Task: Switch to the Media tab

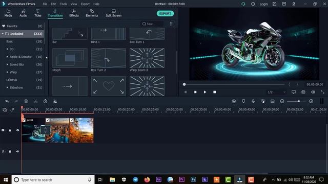Action: click(8, 13)
